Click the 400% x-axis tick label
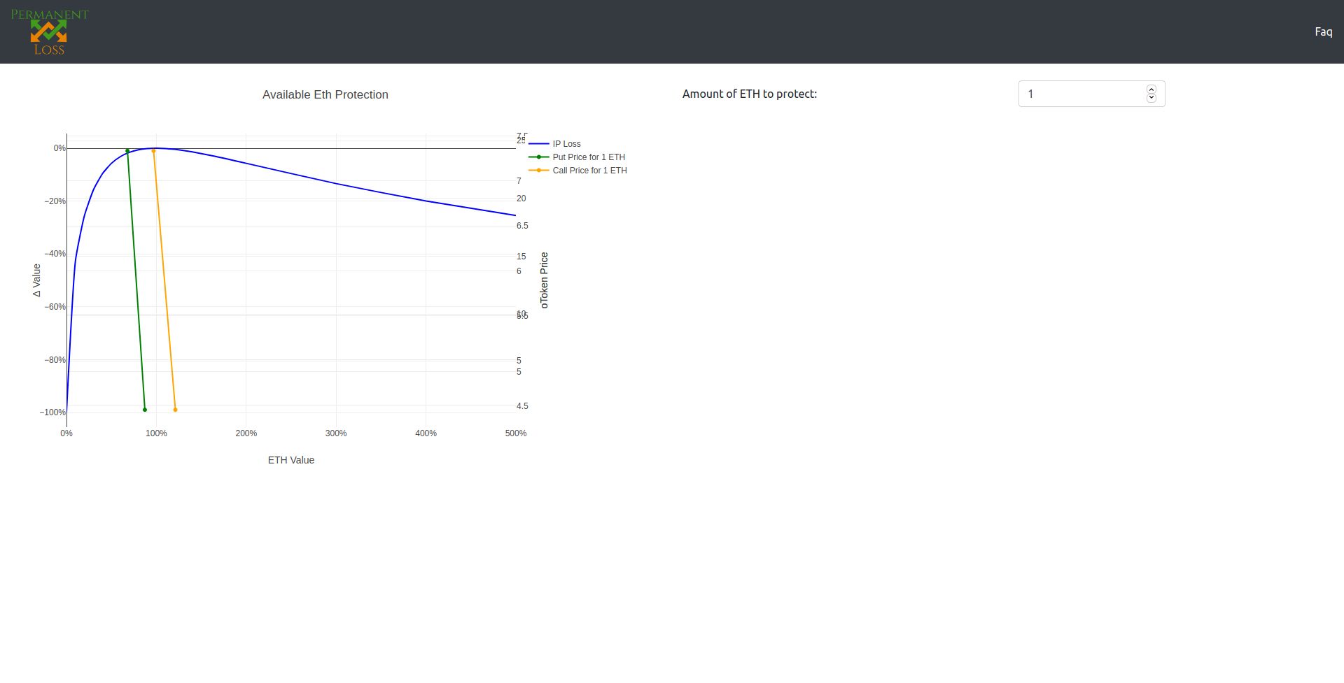 point(426,433)
